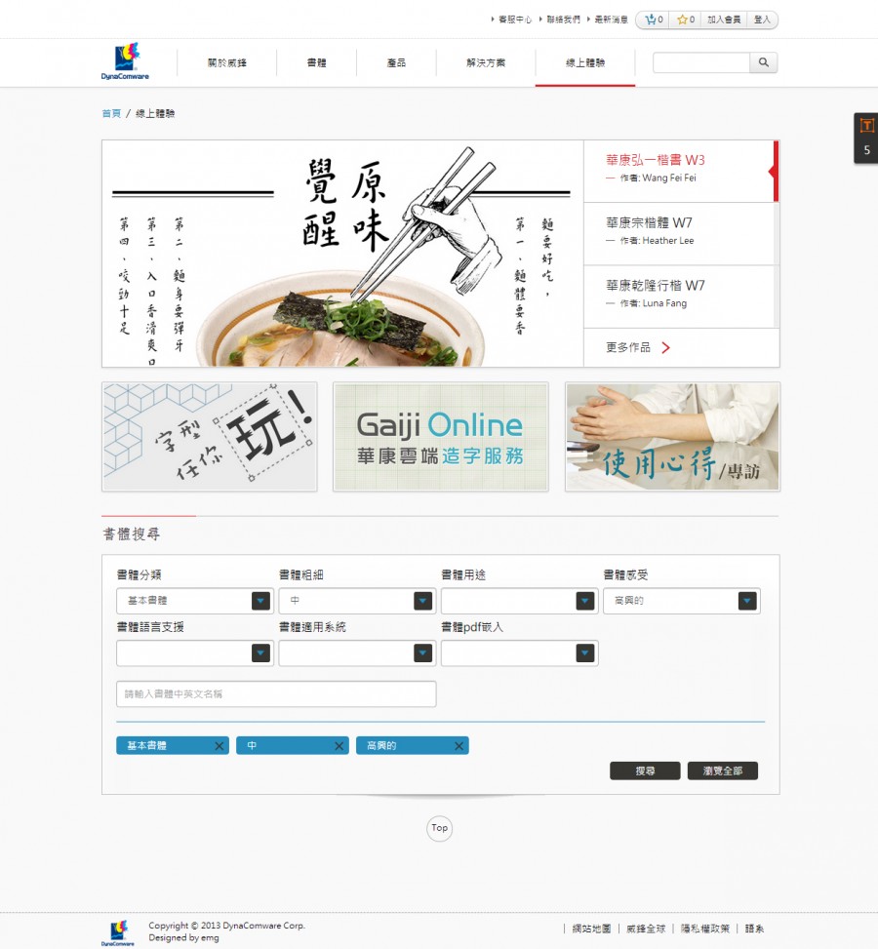The image size is (878, 949).
Task: Remove the 基本書體 filter tag
Action: 219,745
